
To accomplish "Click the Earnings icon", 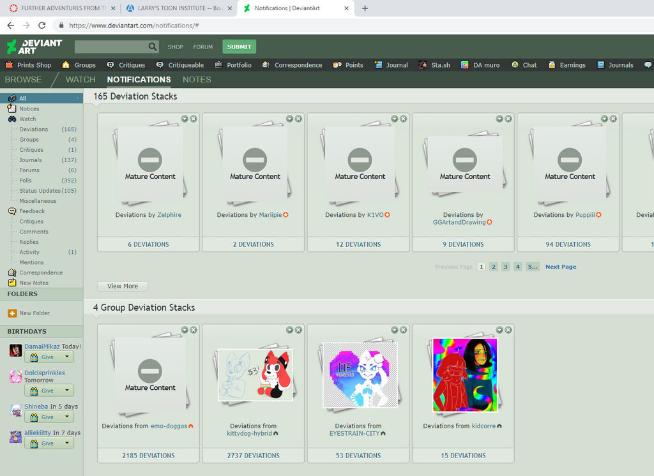I will pyautogui.click(x=552, y=64).
